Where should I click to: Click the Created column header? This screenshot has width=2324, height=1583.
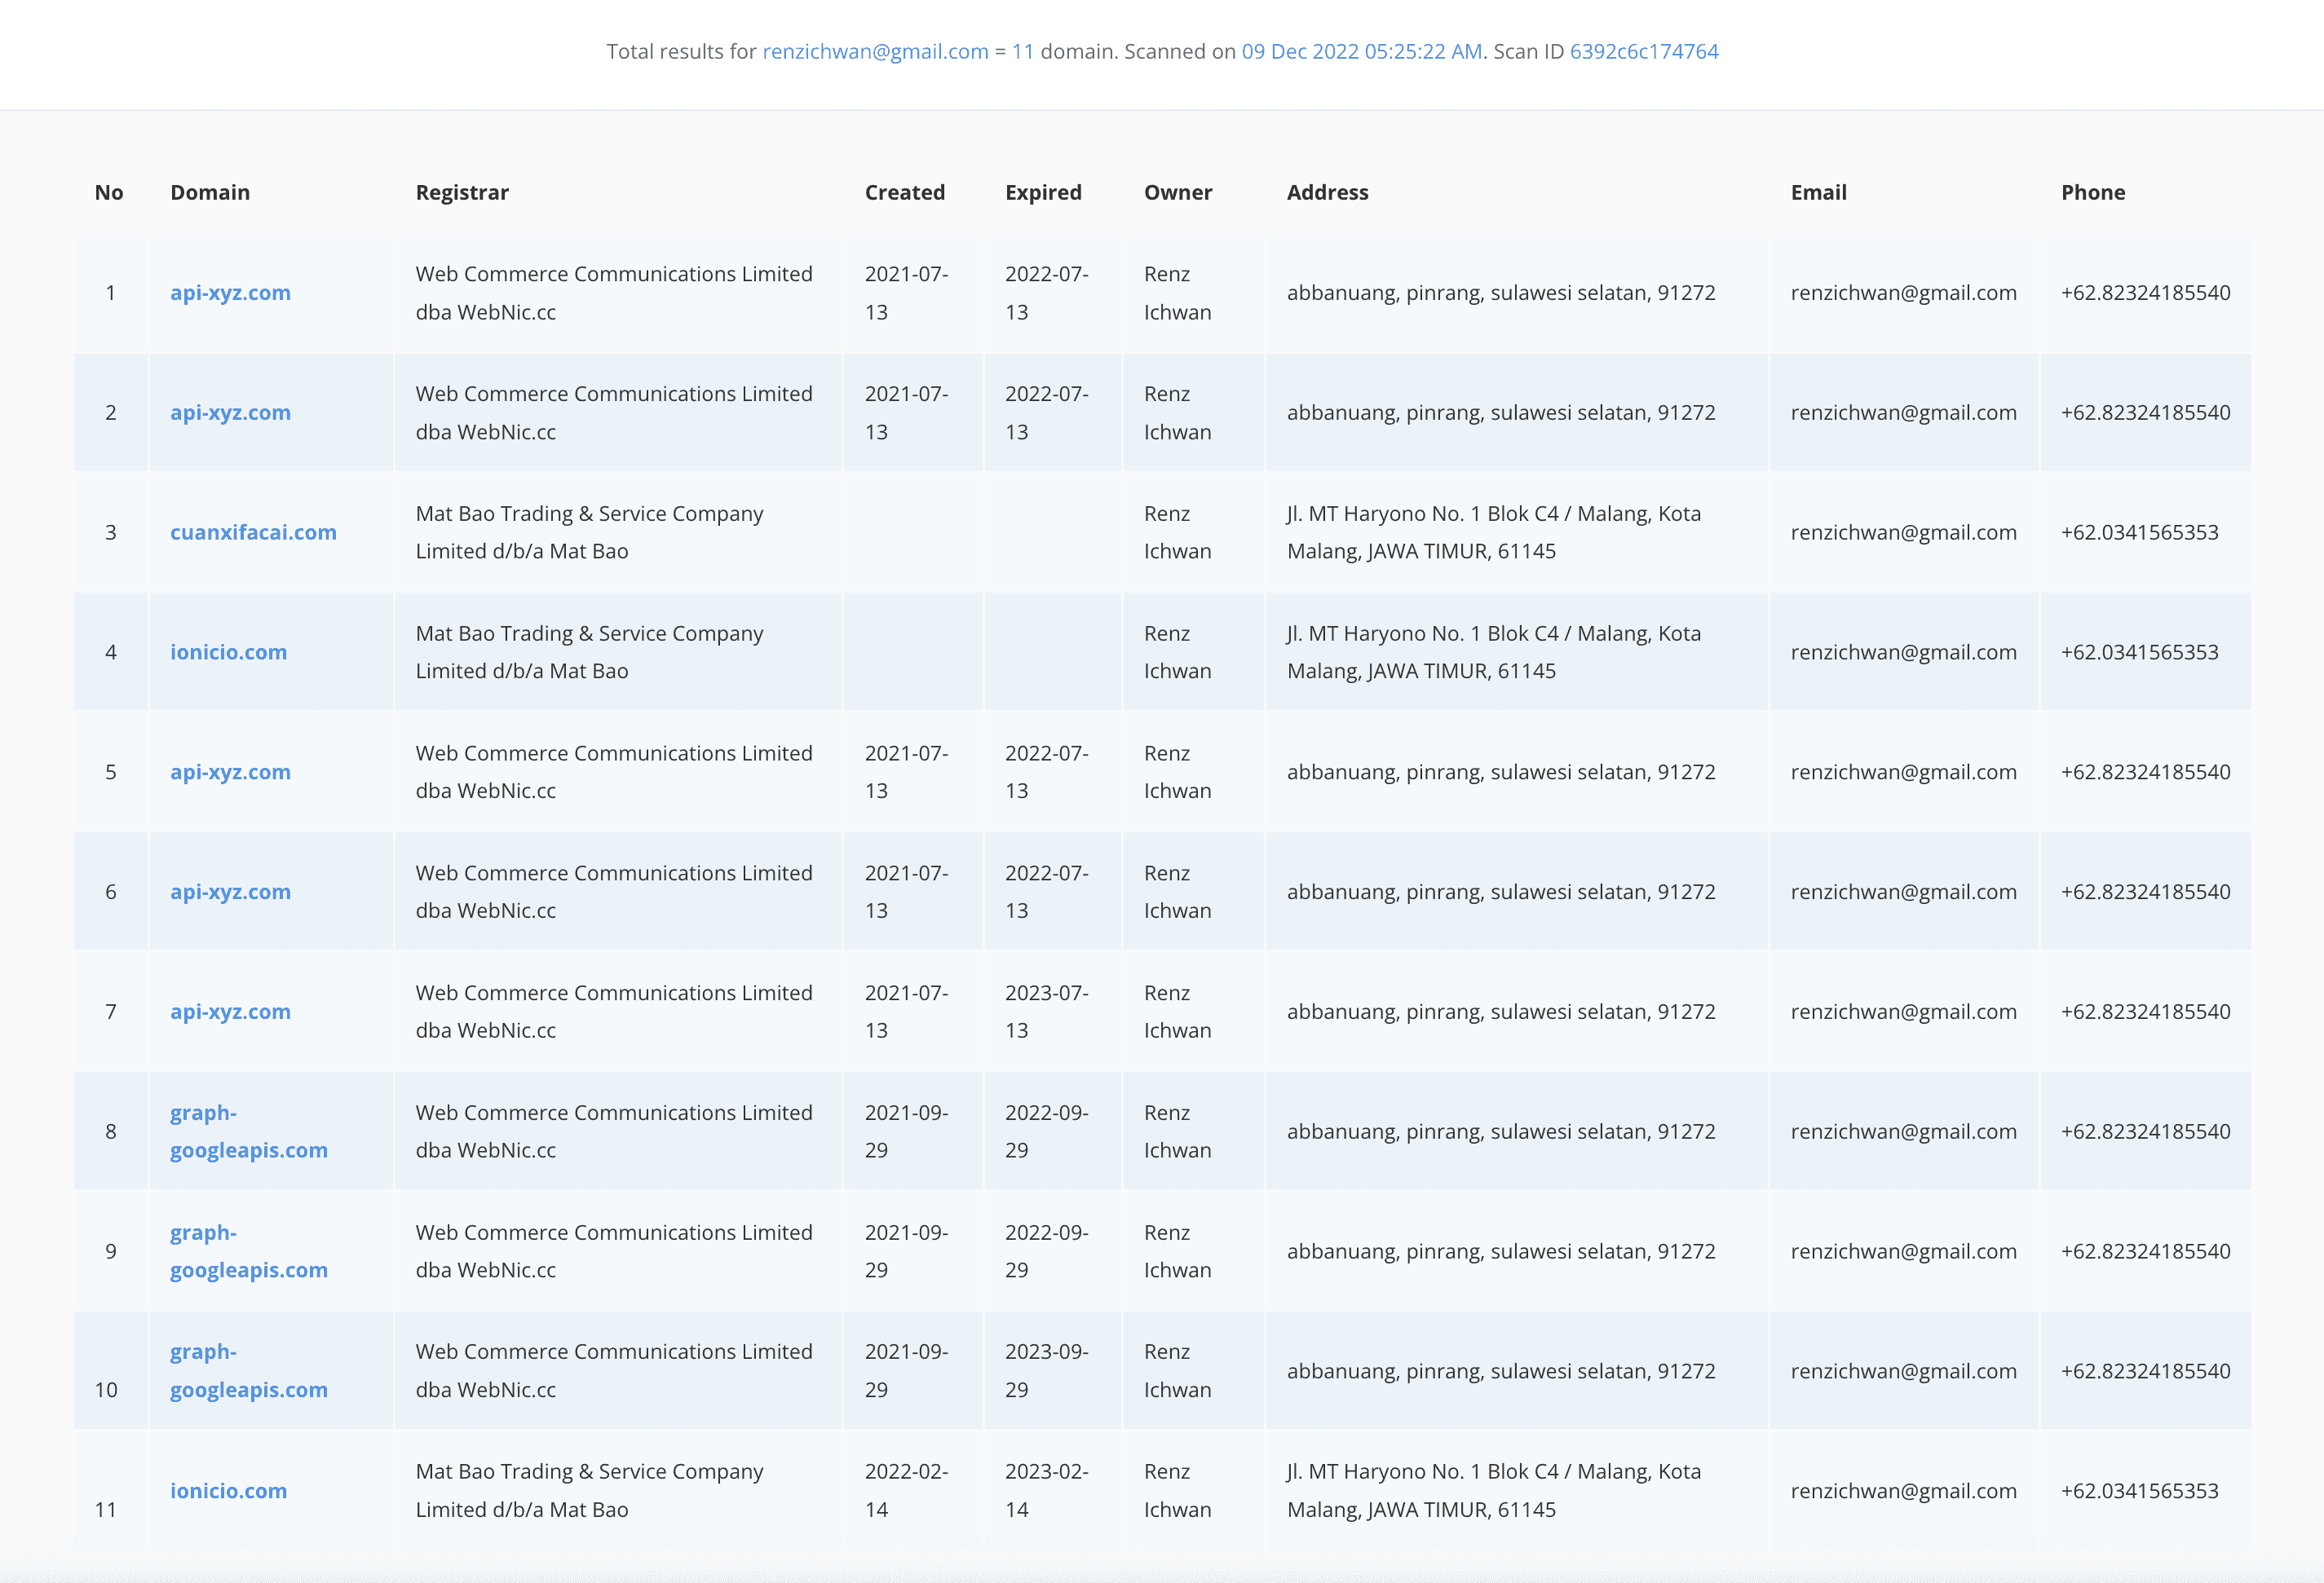click(x=904, y=192)
